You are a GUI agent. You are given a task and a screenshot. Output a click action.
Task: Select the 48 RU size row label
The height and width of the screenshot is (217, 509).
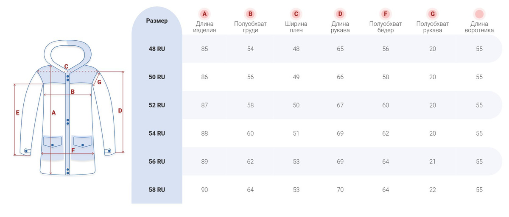coord(157,49)
